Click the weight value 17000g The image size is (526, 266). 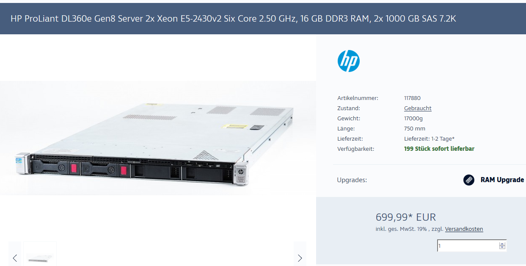[x=414, y=118]
